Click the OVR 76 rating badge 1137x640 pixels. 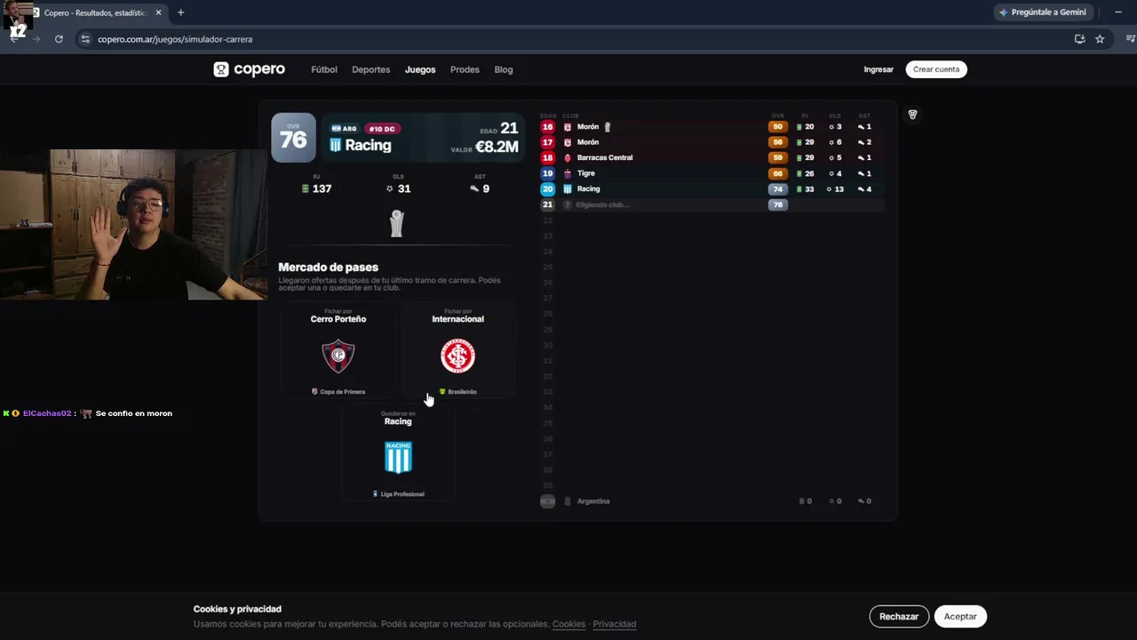[293, 138]
